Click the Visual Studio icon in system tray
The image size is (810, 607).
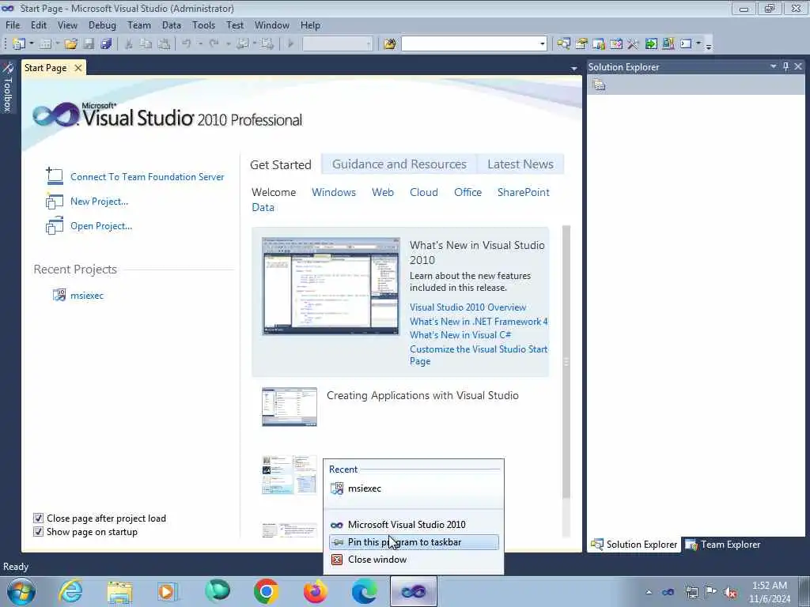668,591
